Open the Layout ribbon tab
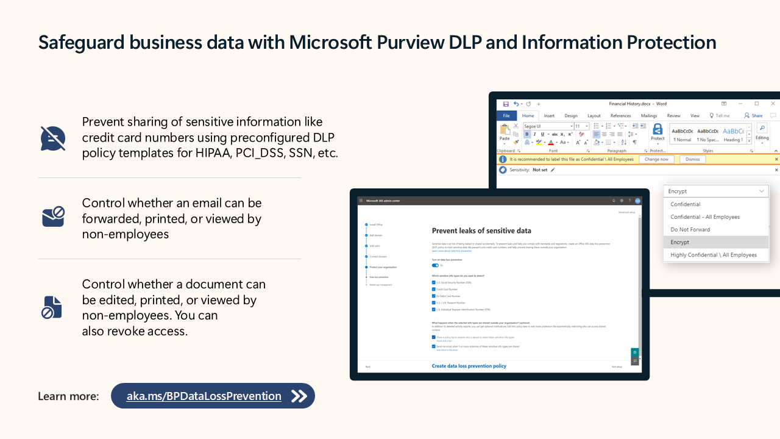780x439 pixels. coord(594,116)
